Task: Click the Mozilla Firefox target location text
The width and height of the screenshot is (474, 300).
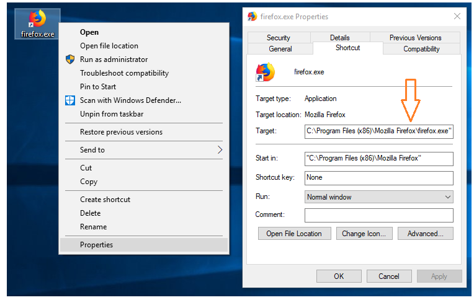Action: pyautogui.click(x=324, y=115)
